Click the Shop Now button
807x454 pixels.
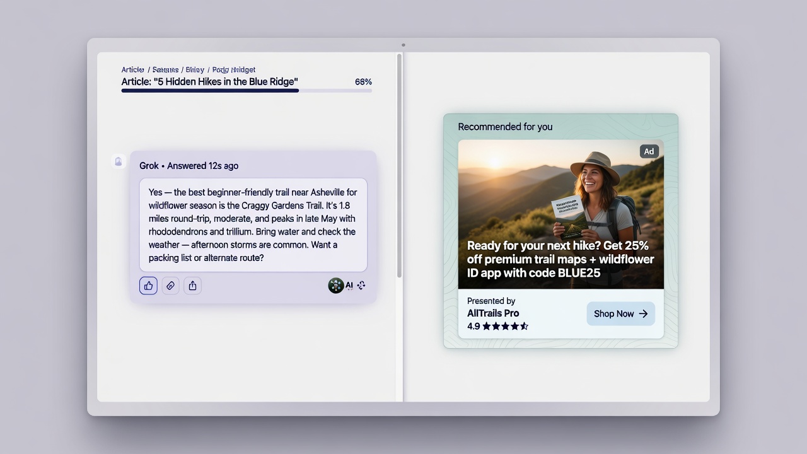coord(621,313)
